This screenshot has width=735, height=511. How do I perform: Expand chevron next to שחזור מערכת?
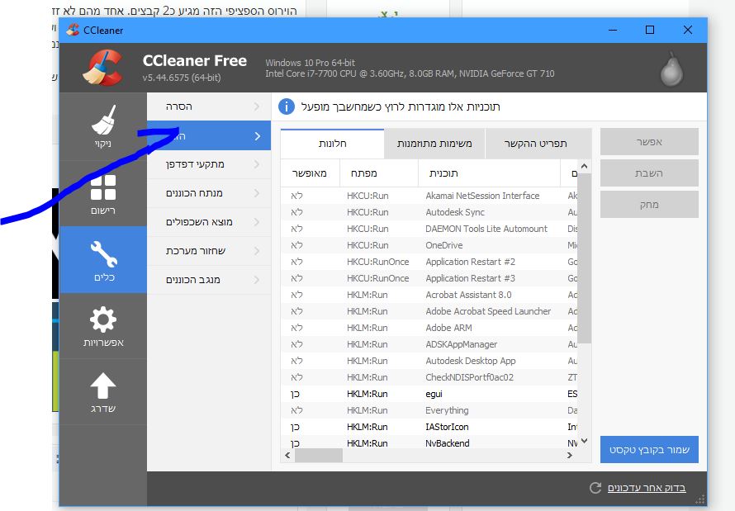coord(257,251)
